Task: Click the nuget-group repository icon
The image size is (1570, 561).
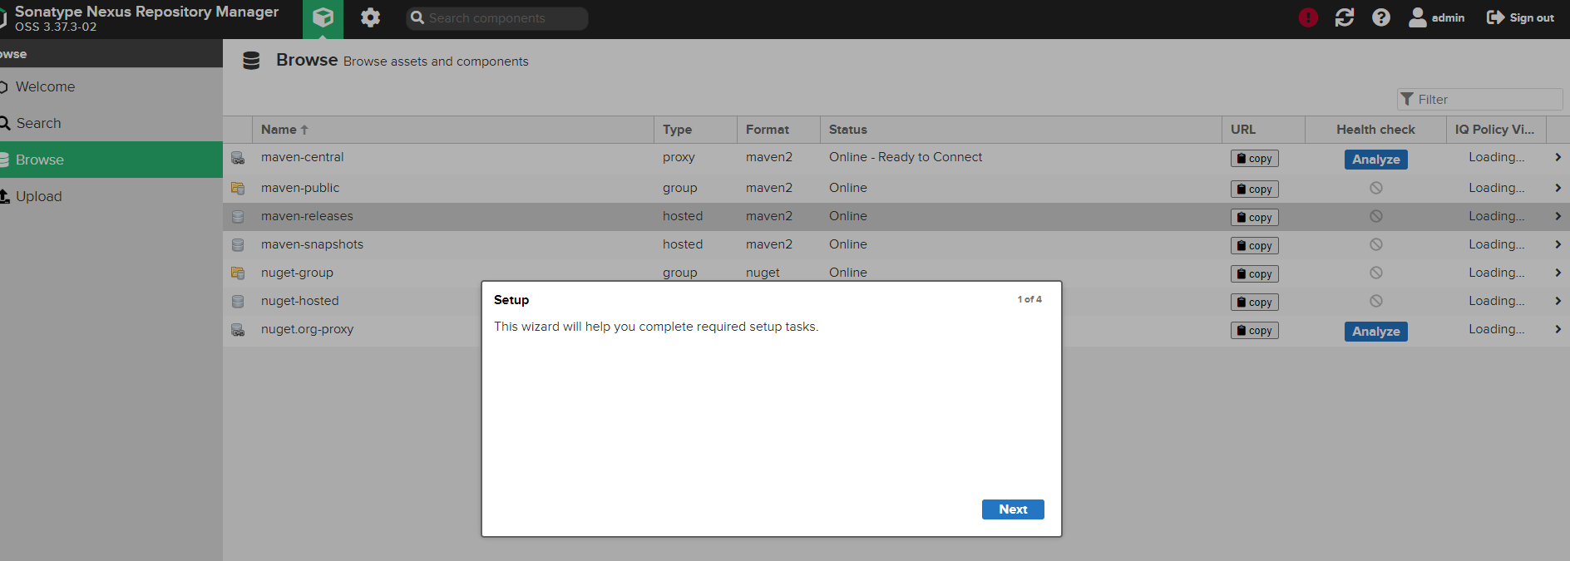Action: point(238,273)
